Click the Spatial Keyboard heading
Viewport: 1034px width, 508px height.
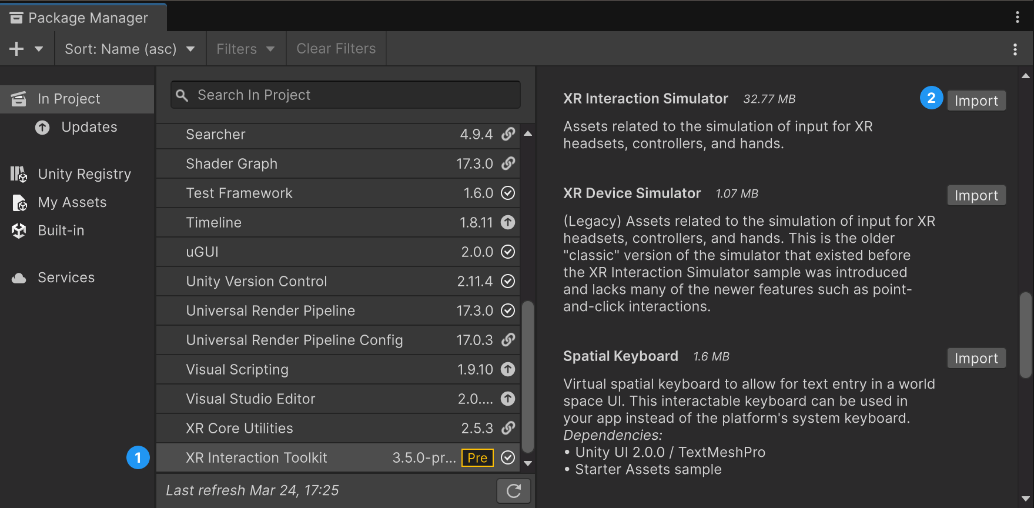621,356
